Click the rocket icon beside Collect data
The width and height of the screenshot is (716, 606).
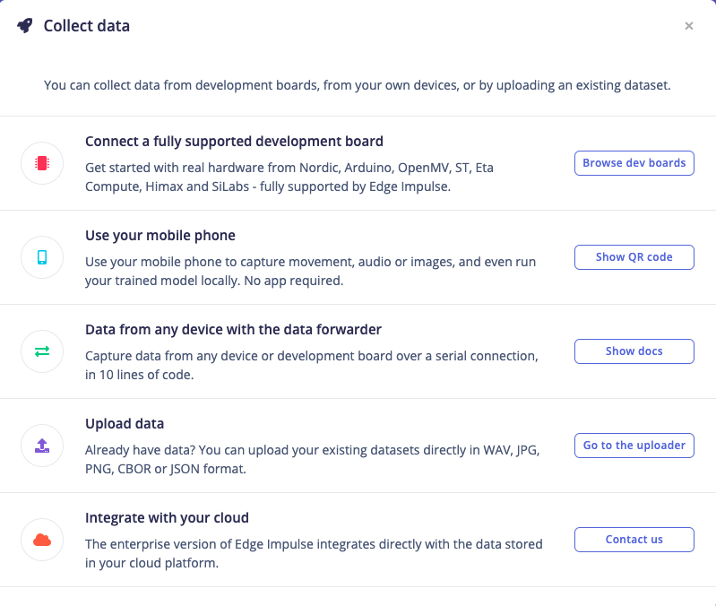24,26
